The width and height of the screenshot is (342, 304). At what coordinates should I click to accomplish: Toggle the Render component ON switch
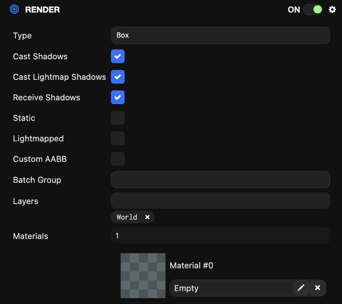coord(313,9)
